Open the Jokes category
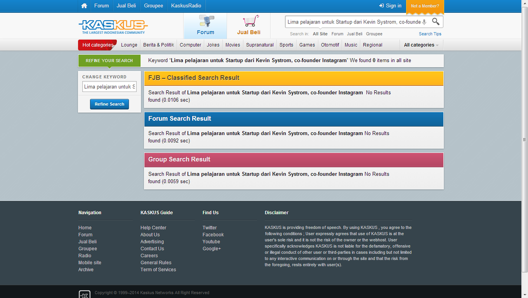 (x=213, y=45)
